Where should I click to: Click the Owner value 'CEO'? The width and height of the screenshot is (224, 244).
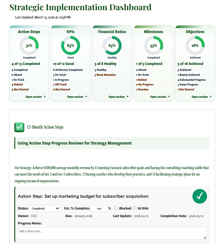click(34, 216)
